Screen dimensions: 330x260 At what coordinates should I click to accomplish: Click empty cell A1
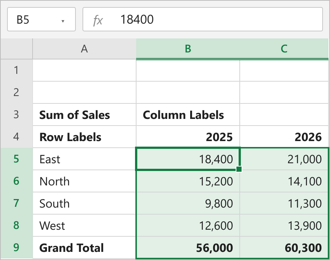(x=84, y=70)
